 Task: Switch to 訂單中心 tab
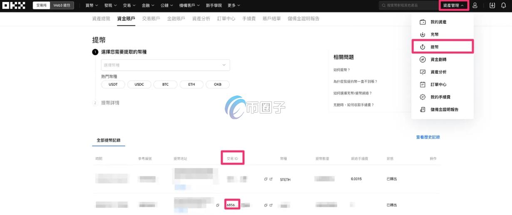point(226,19)
